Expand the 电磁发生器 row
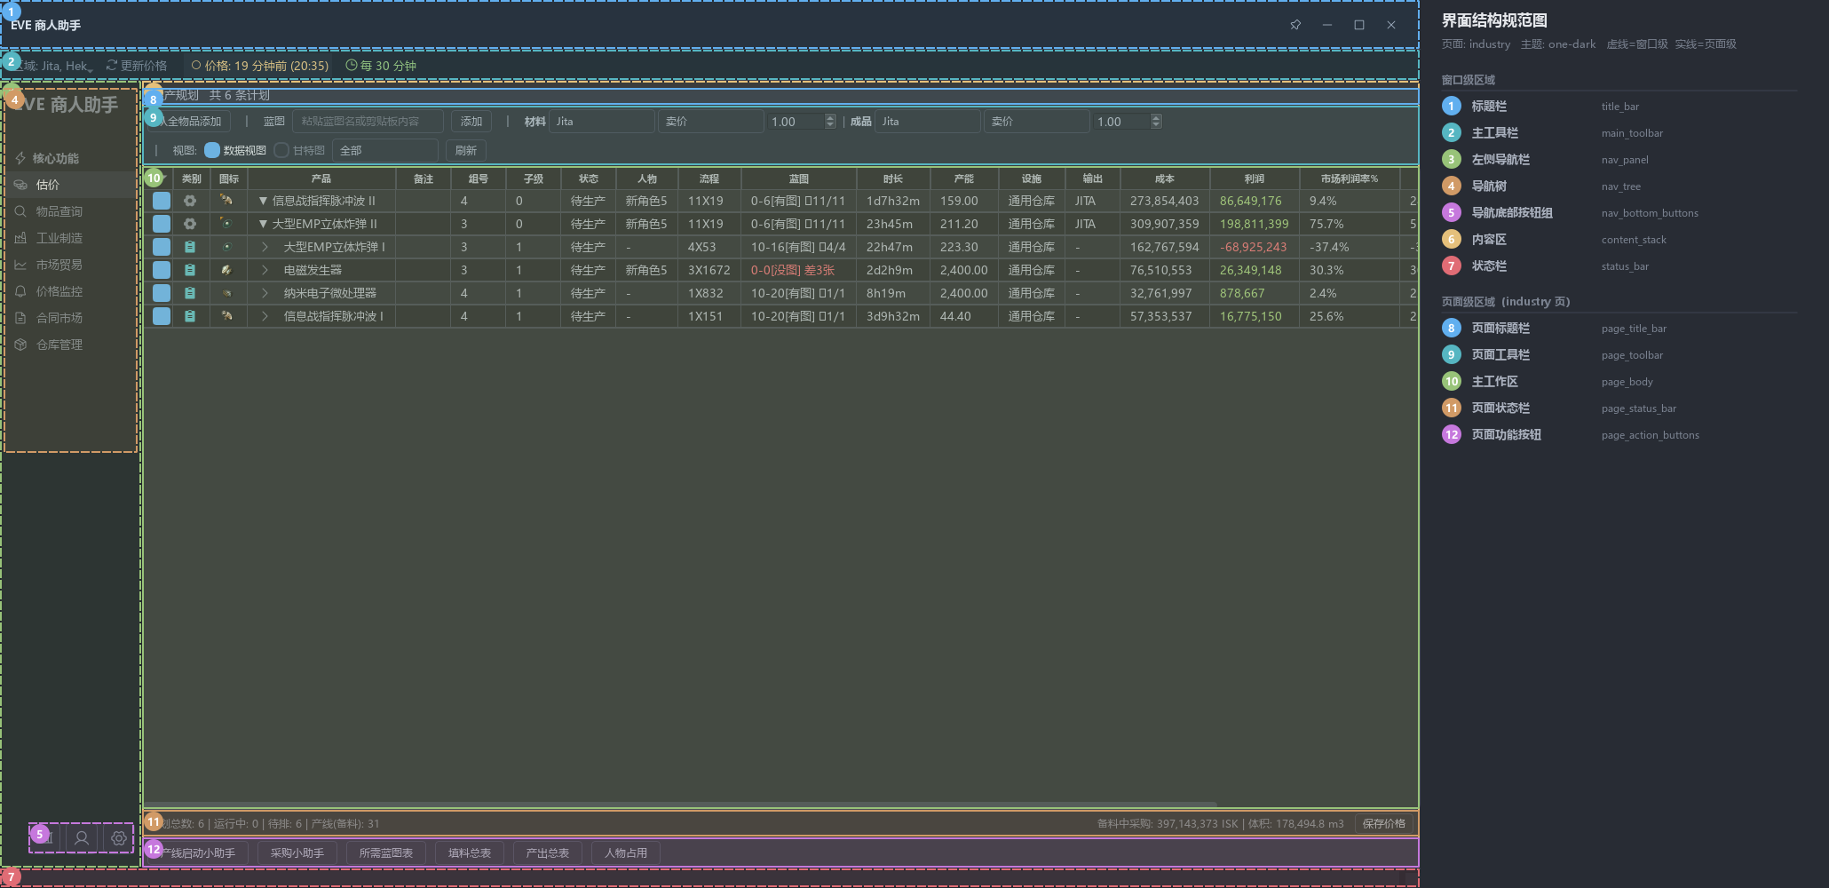This screenshot has width=1829, height=888. [265, 270]
